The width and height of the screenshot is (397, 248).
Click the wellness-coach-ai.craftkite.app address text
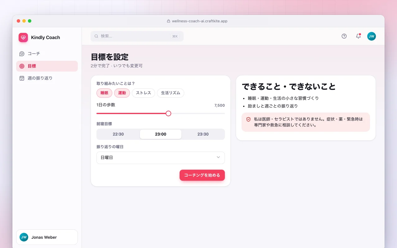200,21
